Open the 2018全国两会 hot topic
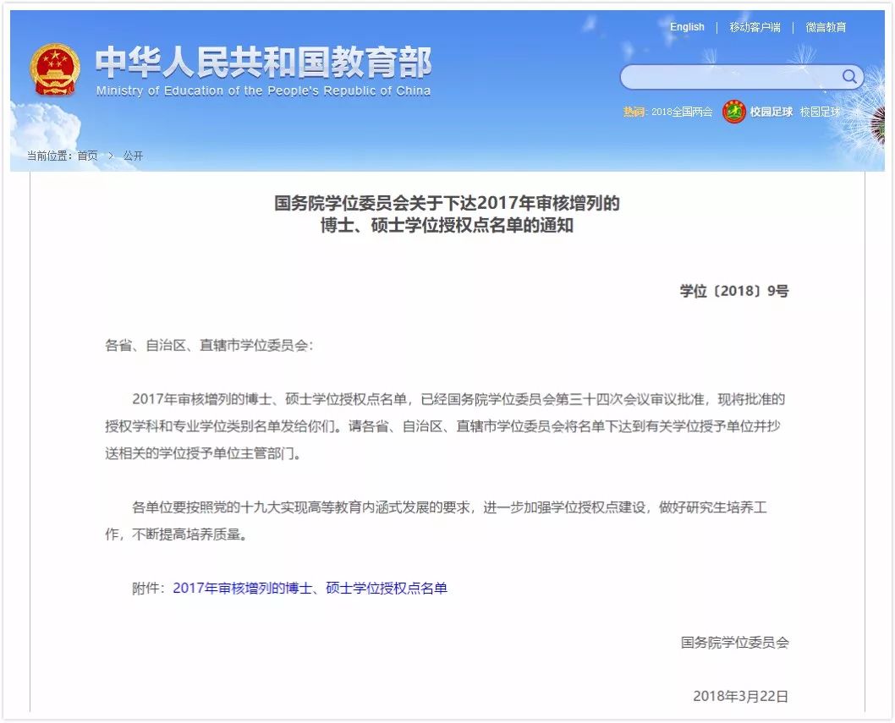Image resolution: width=895 pixels, height=723 pixels. [682, 112]
